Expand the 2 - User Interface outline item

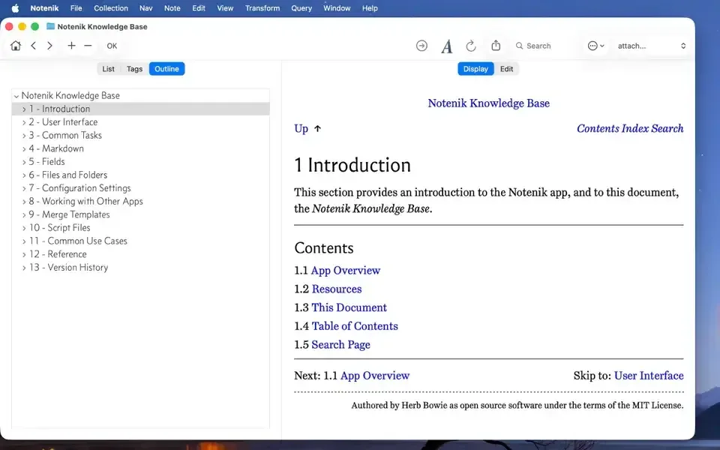coord(24,122)
